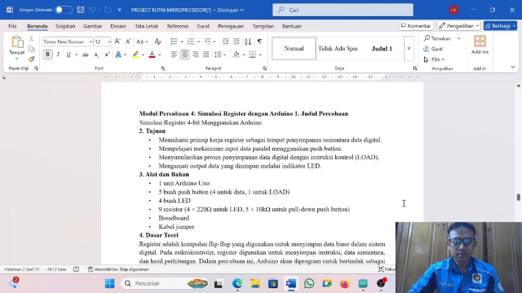Apply superscript formatting
This screenshot has width=522, height=293.
click(107, 55)
